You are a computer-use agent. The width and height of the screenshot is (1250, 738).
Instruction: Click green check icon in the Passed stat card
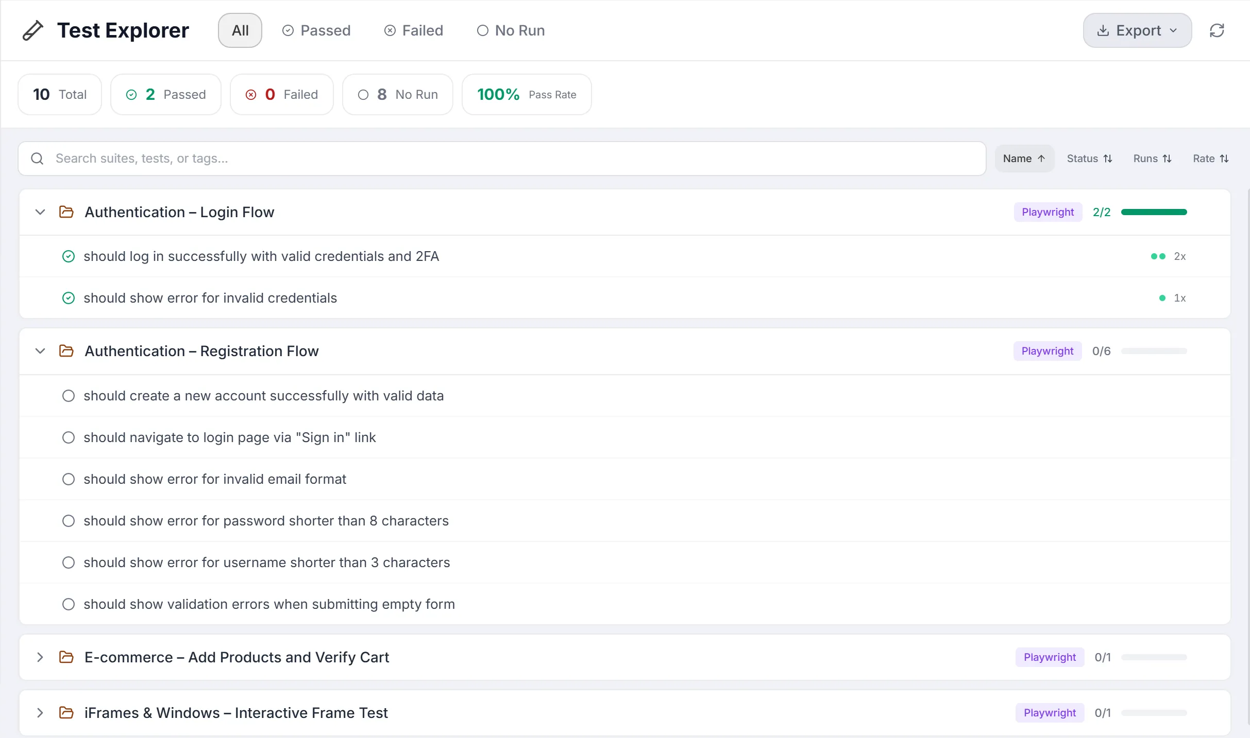(x=131, y=95)
